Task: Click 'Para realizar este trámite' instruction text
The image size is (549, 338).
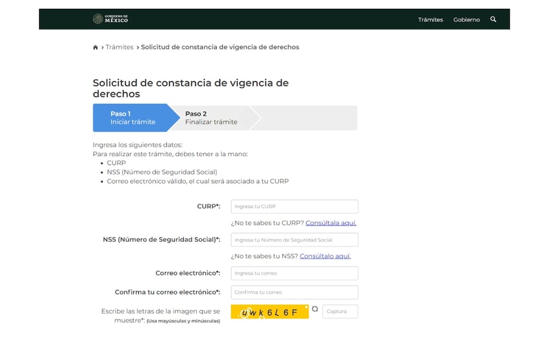Action: [170, 154]
